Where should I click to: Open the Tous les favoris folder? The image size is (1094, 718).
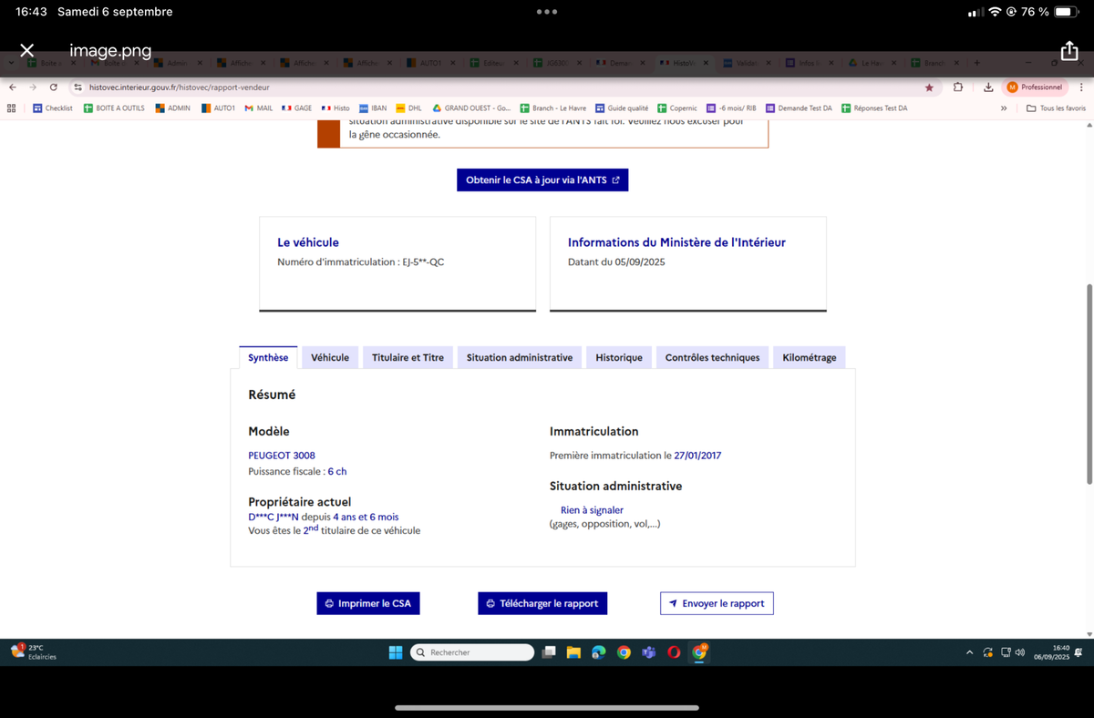click(x=1056, y=108)
